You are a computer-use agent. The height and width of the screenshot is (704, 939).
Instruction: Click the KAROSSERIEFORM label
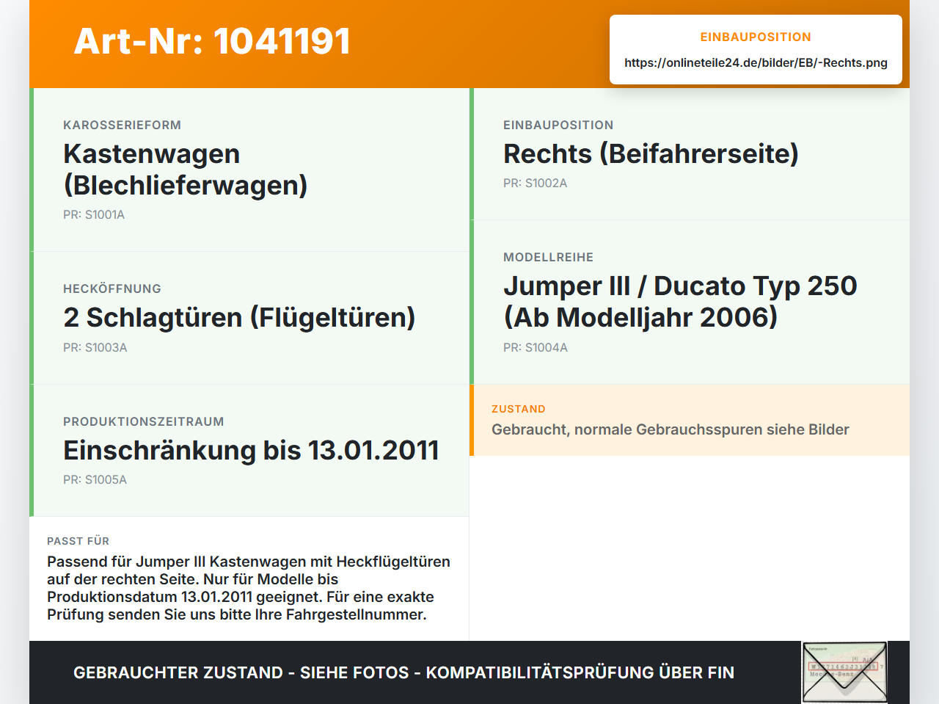122,126
